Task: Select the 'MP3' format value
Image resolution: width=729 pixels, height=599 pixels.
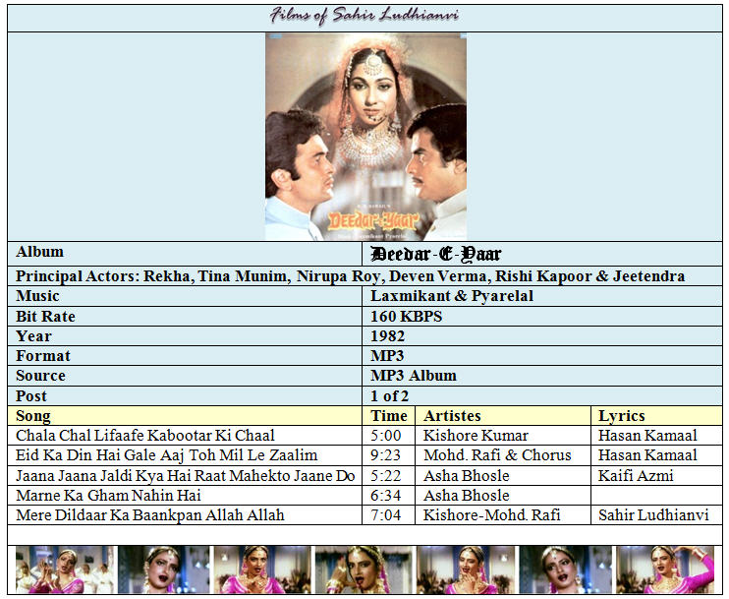Action: (x=387, y=356)
